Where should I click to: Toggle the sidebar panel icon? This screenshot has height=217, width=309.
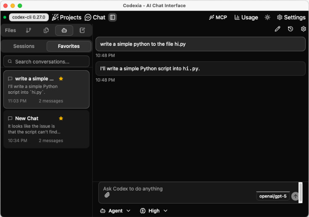pos(113,17)
